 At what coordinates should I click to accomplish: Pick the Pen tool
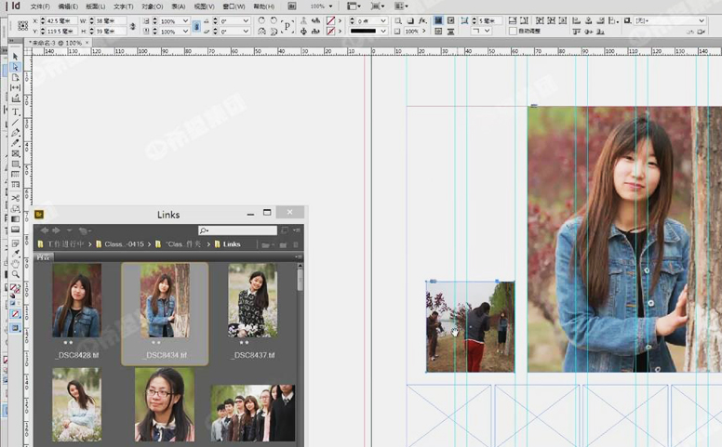pyautogui.click(x=16, y=133)
